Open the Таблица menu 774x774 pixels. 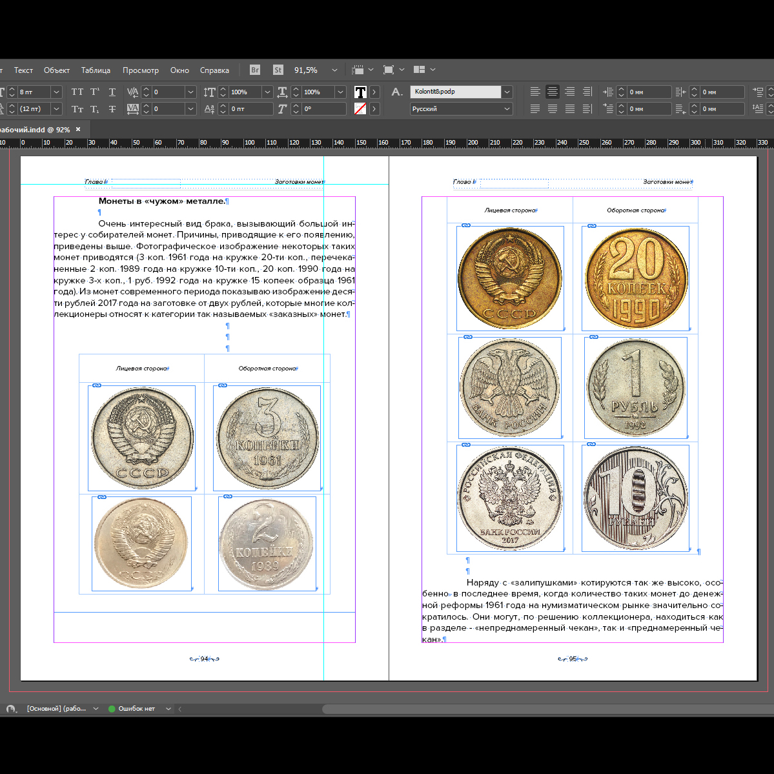96,70
